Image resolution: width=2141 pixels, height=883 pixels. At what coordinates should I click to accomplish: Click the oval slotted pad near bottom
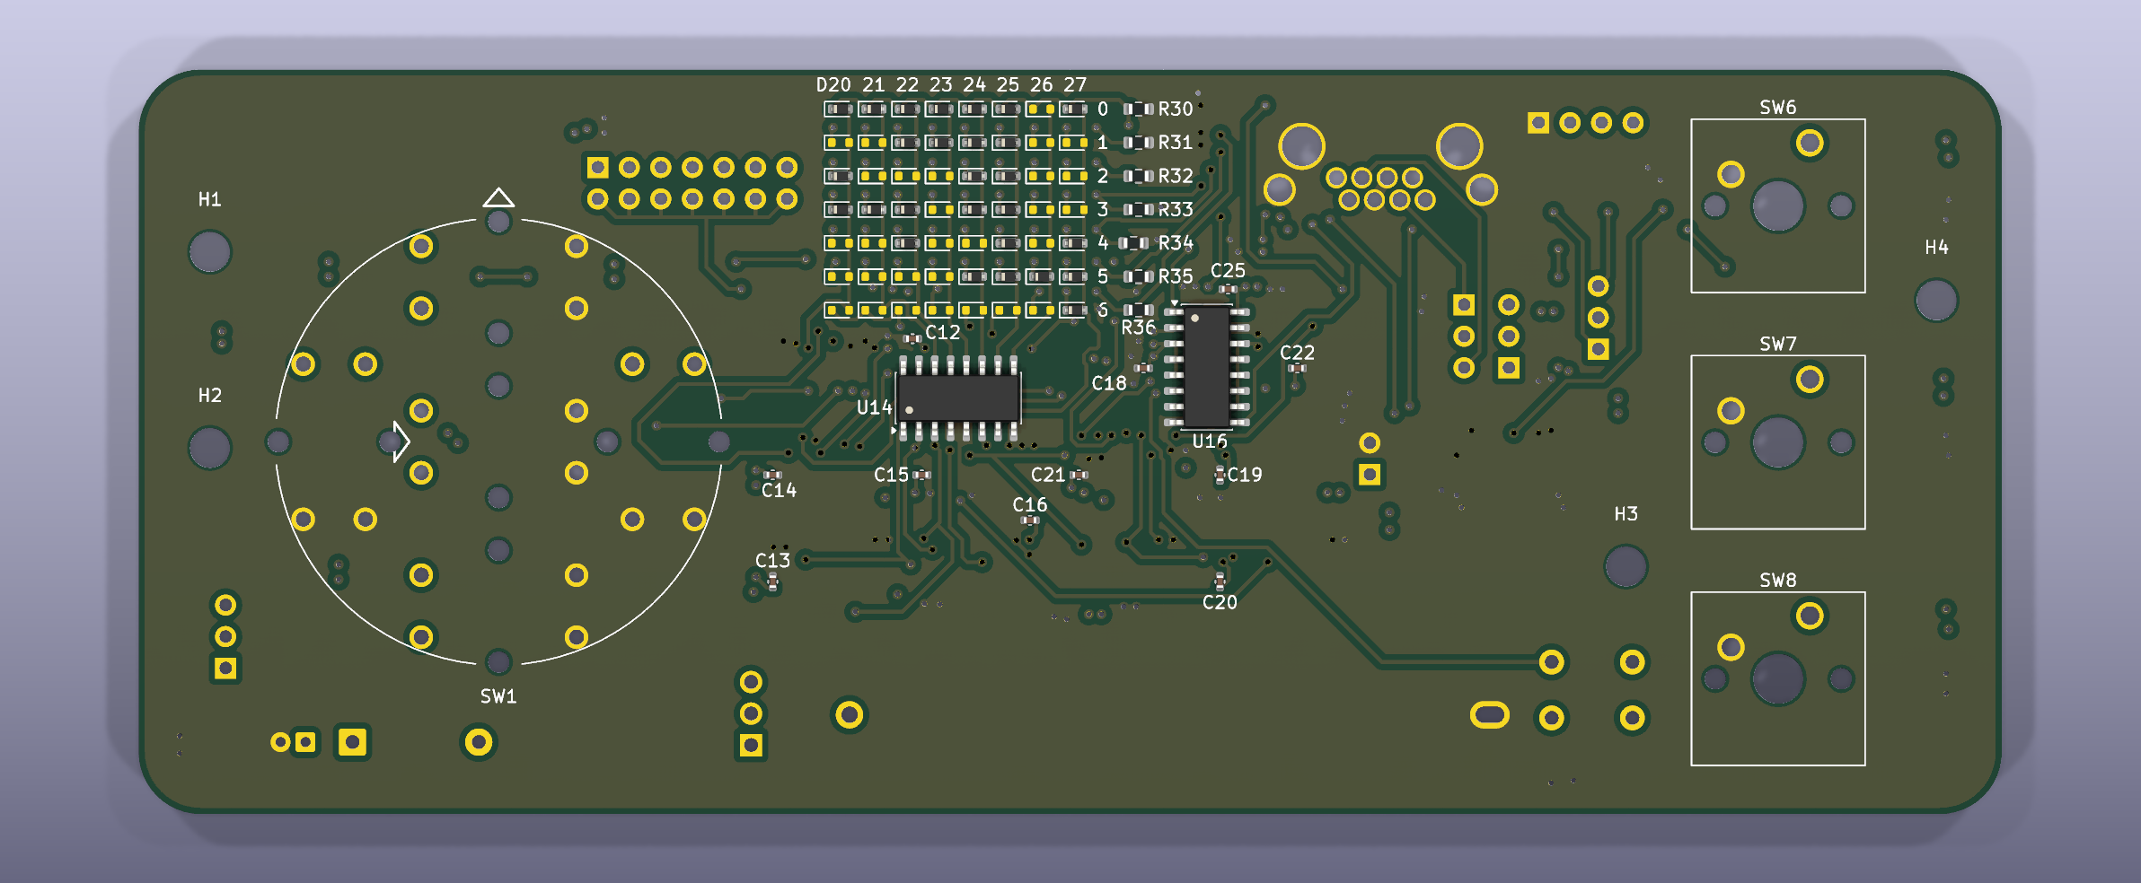[x=1490, y=715]
